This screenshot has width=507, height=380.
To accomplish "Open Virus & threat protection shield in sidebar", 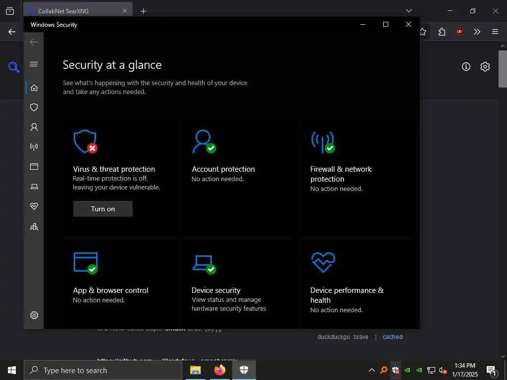I will coord(34,107).
